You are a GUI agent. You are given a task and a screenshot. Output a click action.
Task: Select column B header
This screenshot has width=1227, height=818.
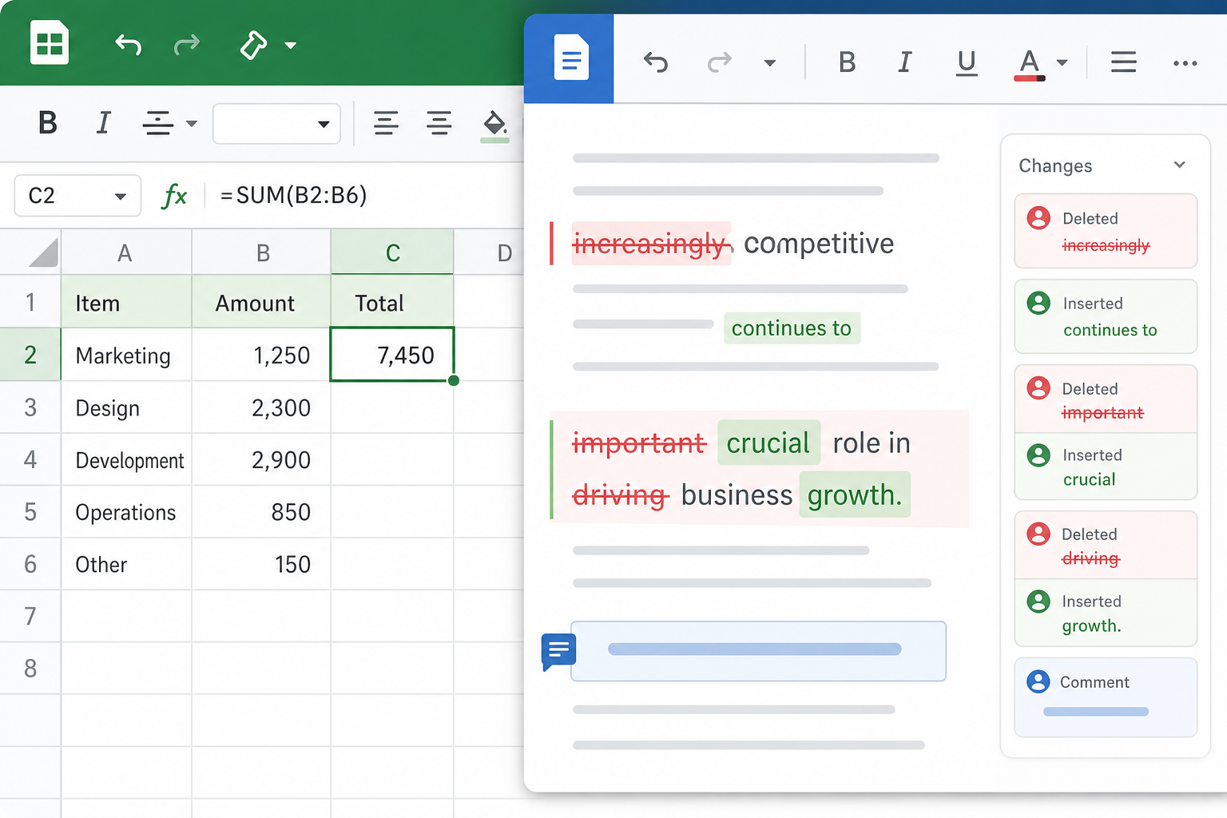pos(262,252)
